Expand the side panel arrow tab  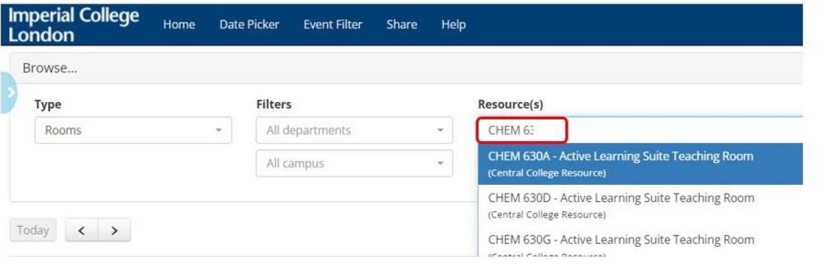pos(8,92)
